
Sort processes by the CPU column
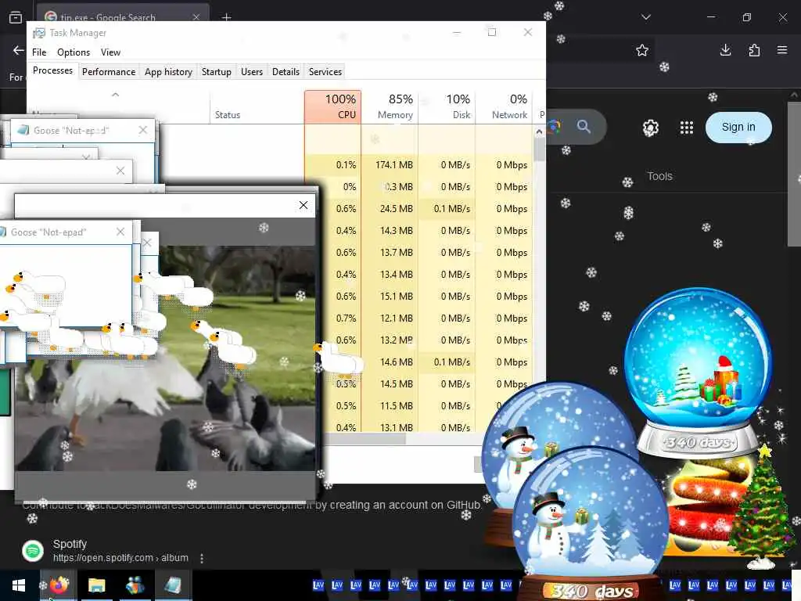332,106
